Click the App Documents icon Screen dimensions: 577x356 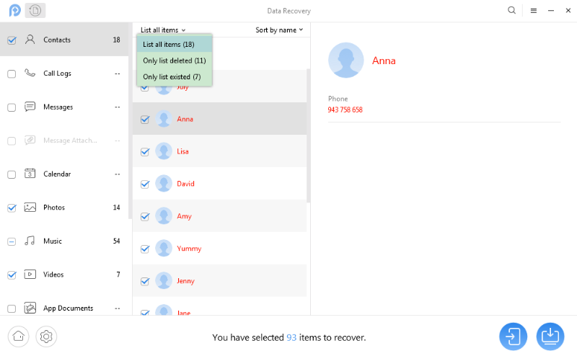point(30,308)
